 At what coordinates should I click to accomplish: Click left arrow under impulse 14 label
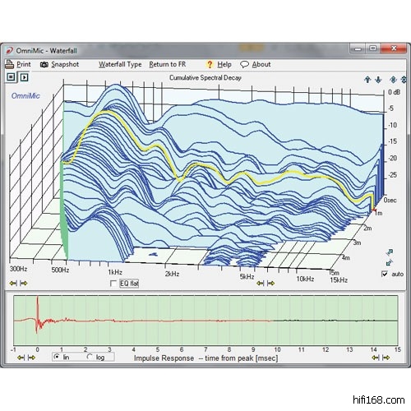point(376,358)
